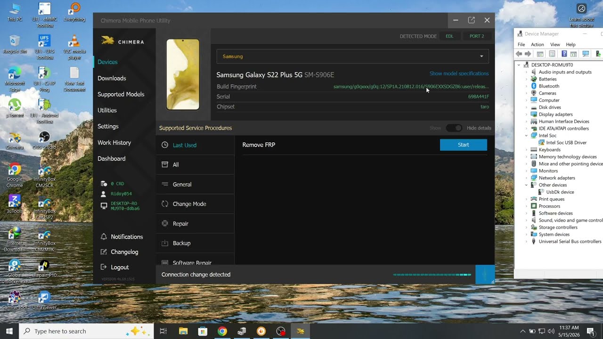Collapse DESKTOP-ROMU9T0 root node in Device Manager
The height and width of the screenshot is (339, 603).
coord(519,65)
